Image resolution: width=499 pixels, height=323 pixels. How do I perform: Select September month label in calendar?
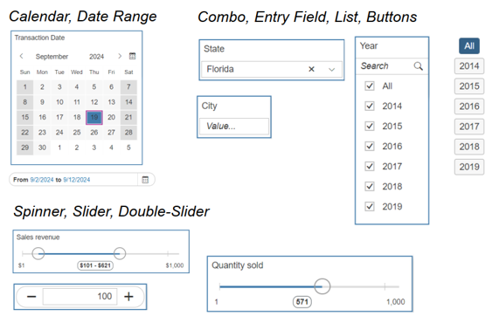52,57
